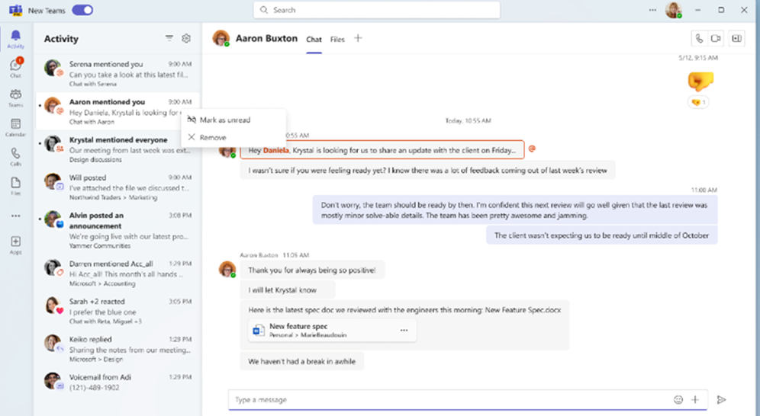Select Remove in context menu

coord(233,137)
